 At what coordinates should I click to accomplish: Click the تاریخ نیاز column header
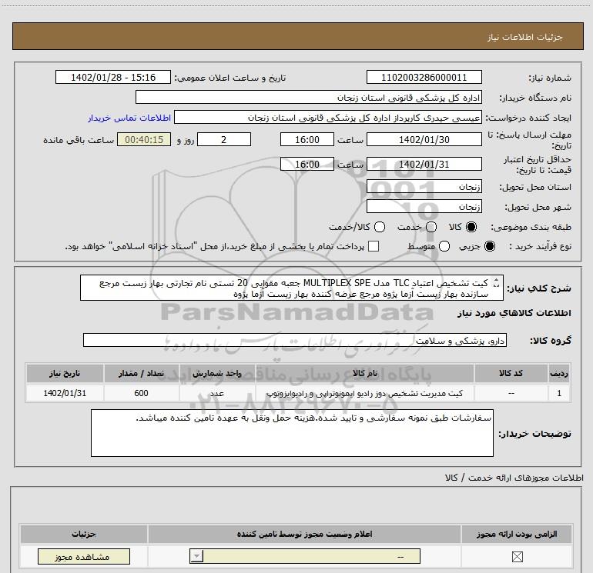65,373
